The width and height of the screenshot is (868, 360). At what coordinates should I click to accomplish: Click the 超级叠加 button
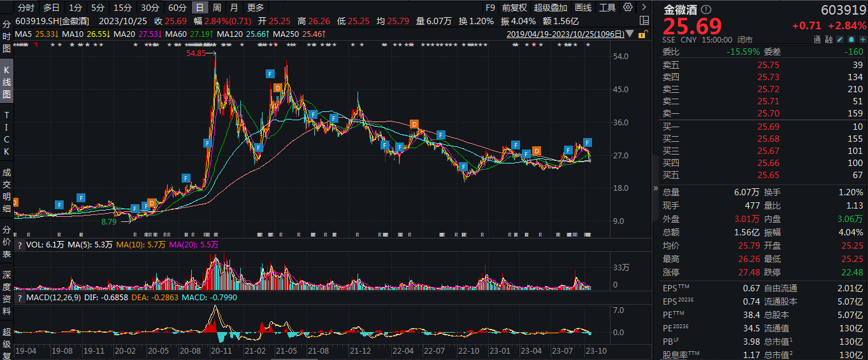550,8
